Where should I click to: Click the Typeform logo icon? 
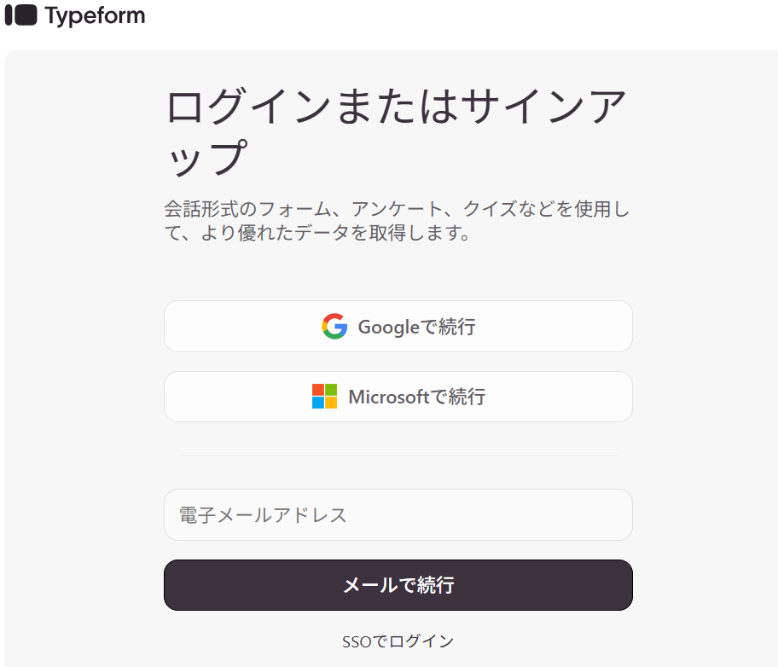(20, 15)
